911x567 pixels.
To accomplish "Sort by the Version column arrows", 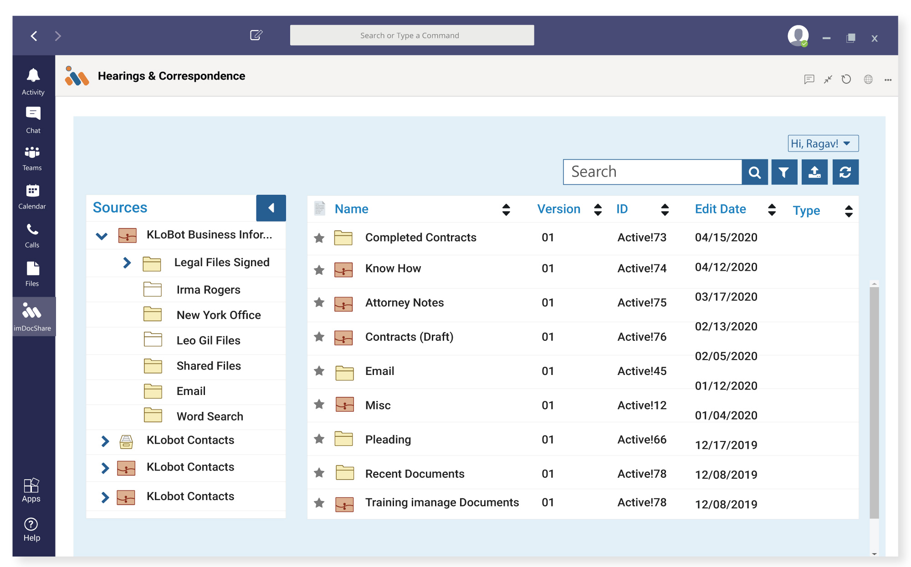I will 598,209.
